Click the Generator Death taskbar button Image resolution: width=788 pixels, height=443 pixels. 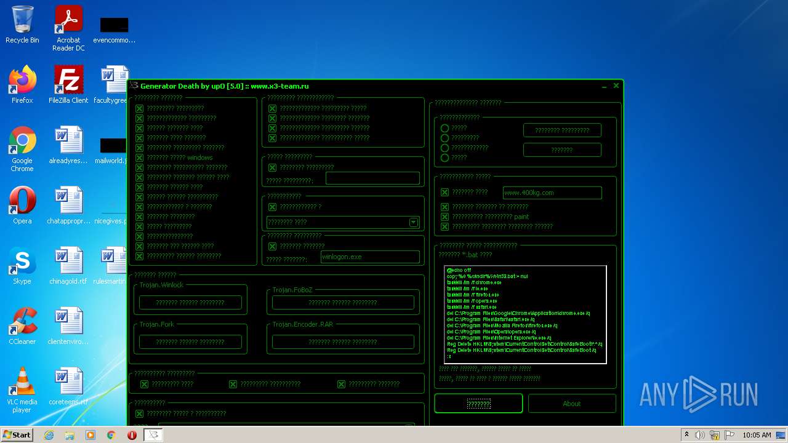pos(154,435)
